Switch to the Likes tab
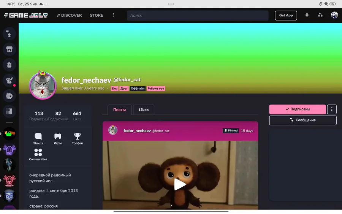 coord(144,110)
